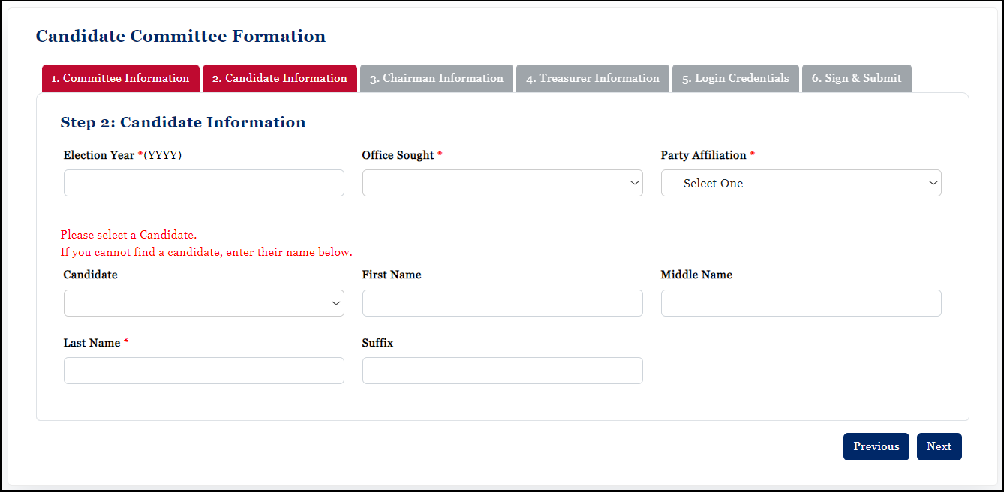Select the Last Name input box
The image size is (1004, 492).
coord(203,370)
